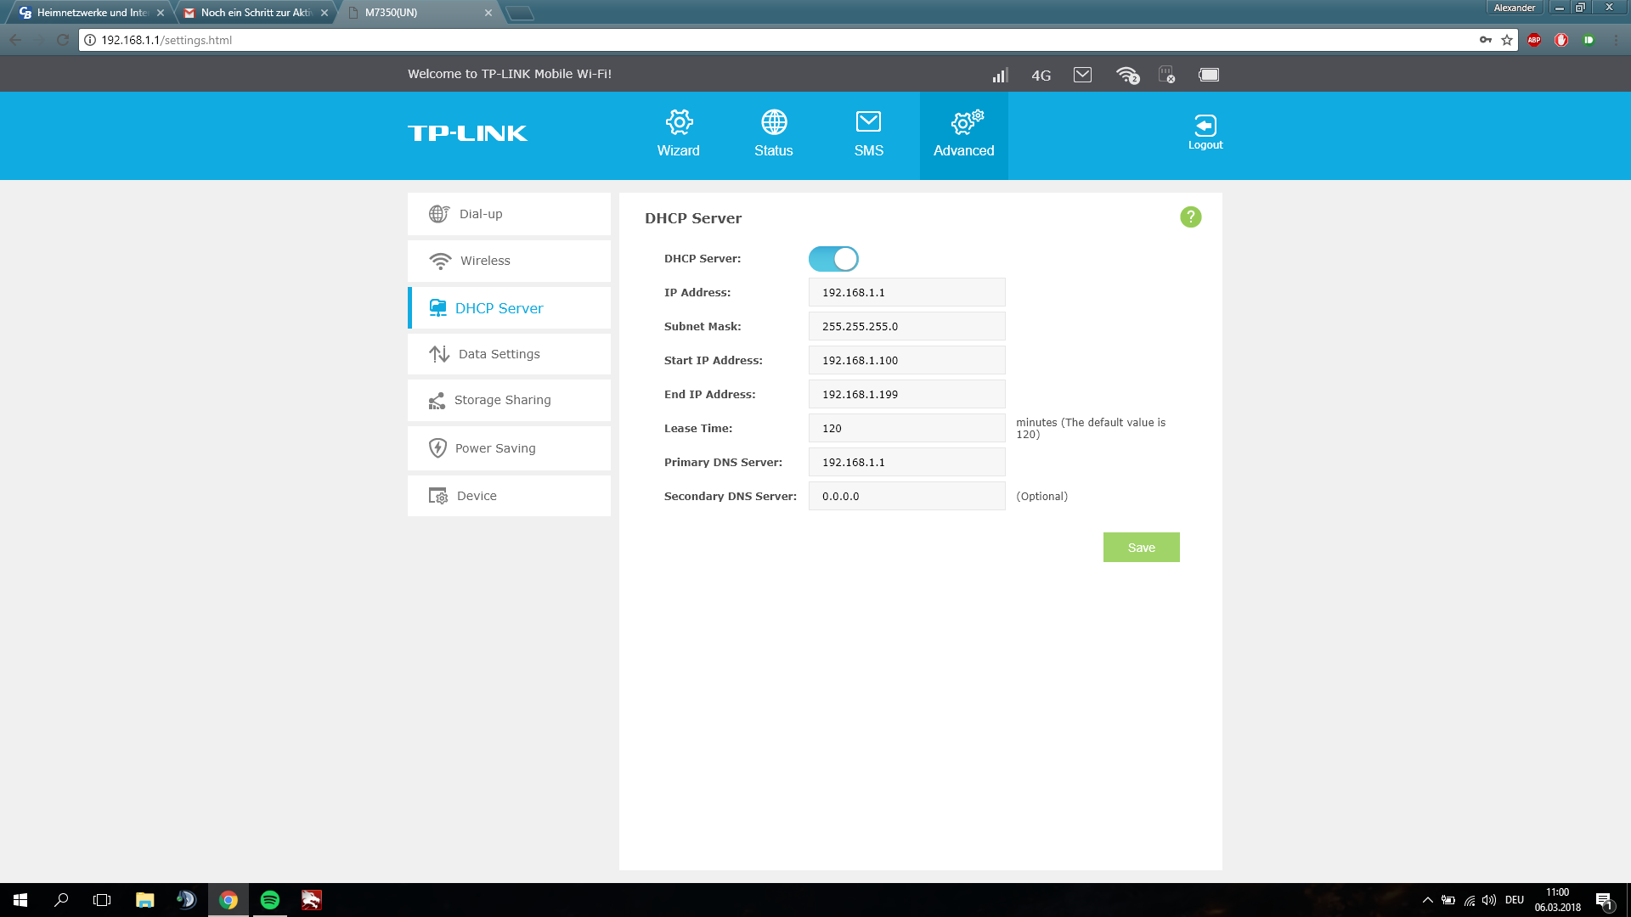Image resolution: width=1631 pixels, height=917 pixels.
Task: Switch to the Heimnetzwerke browser tab
Action: [92, 13]
